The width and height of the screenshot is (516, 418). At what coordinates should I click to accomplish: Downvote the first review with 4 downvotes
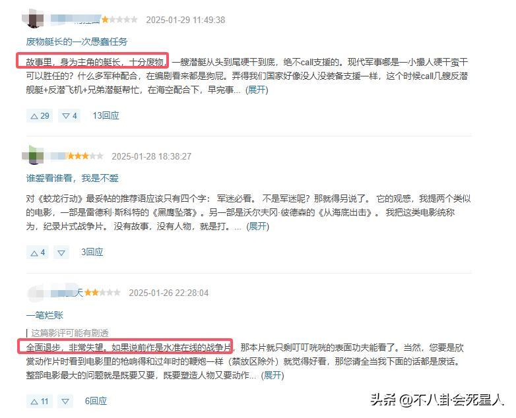[x=69, y=116]
